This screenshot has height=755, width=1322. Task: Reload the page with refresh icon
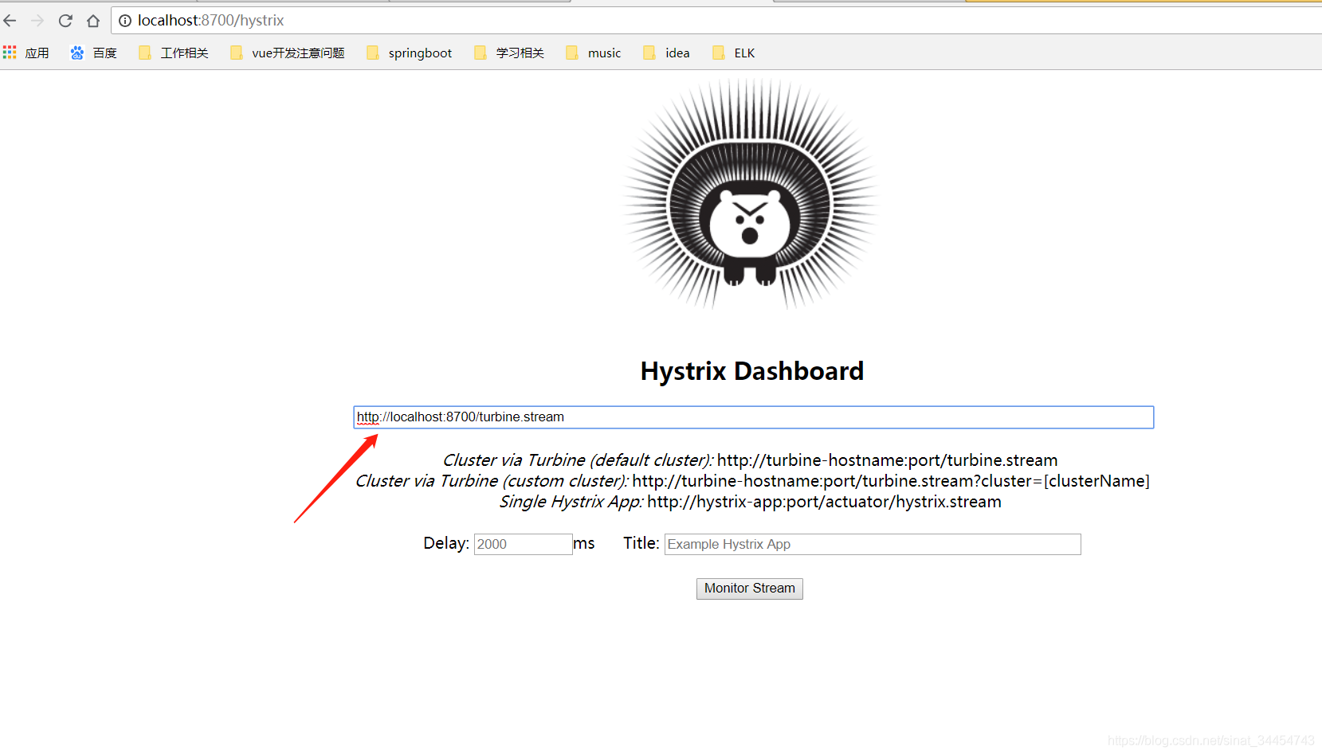[x=65, y=21]
